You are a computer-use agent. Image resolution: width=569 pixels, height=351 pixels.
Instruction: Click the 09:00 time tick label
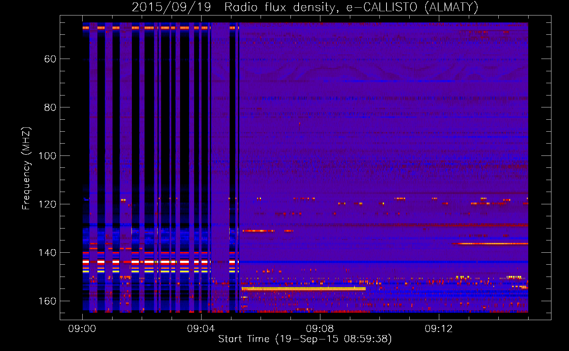(x=82, y=329)
